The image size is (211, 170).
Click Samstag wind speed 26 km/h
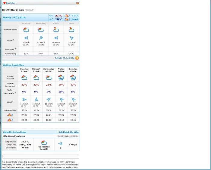coord(73,104)
